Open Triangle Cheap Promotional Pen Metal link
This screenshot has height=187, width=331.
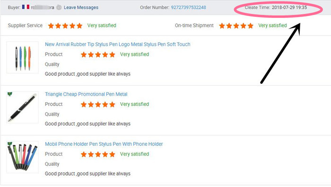click(x=86, y=94)
